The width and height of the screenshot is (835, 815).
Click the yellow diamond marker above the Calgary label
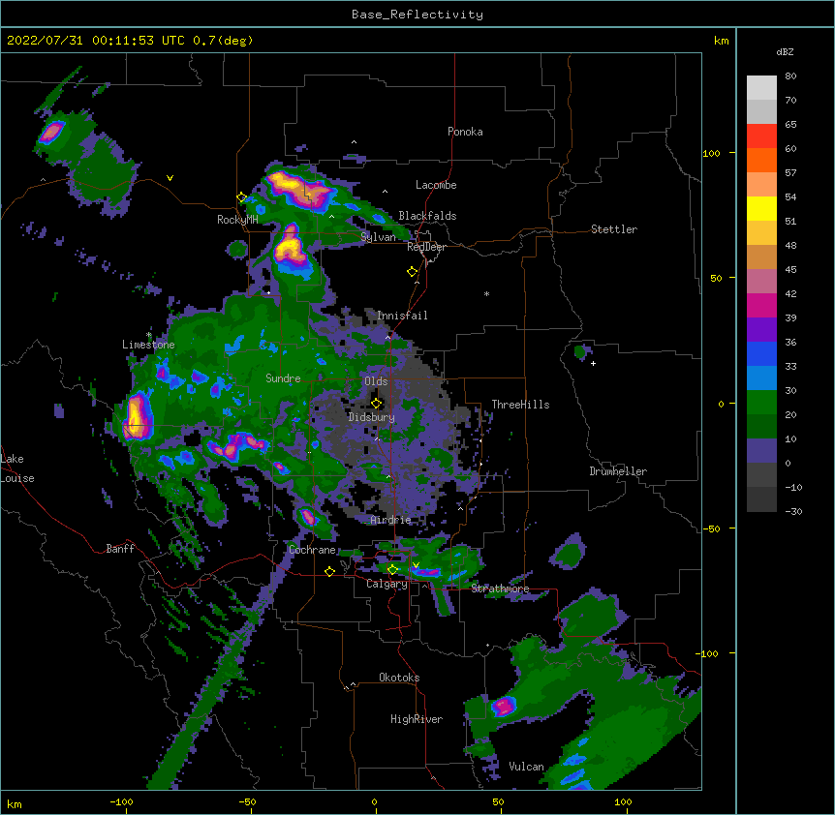tap(392, 569)
